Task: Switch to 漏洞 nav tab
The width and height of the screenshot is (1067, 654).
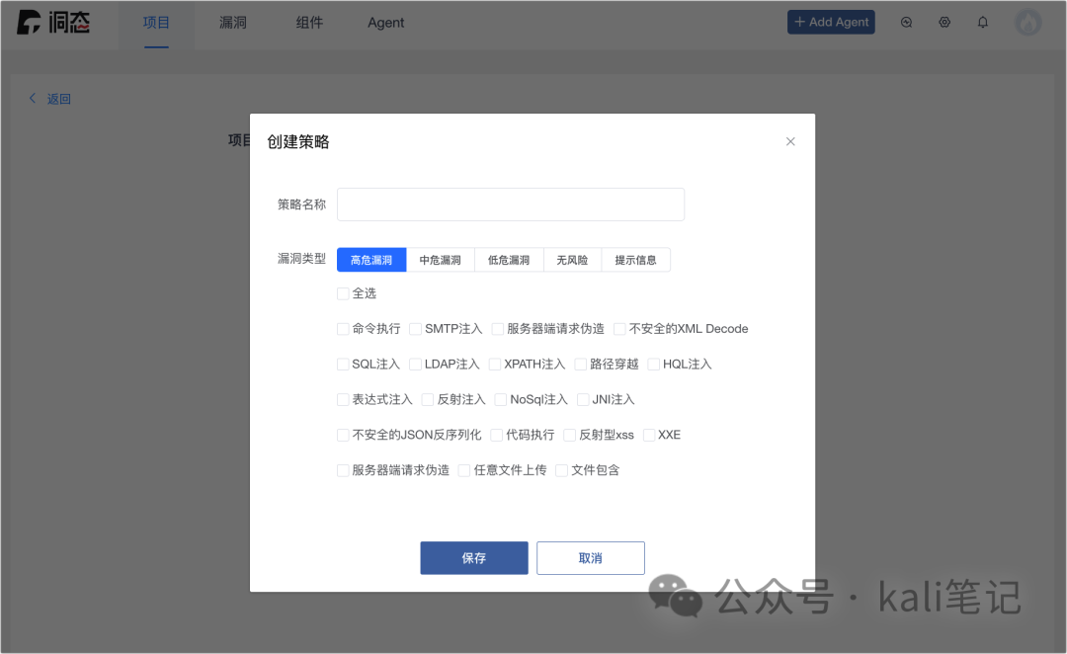Action: (233, 23)
